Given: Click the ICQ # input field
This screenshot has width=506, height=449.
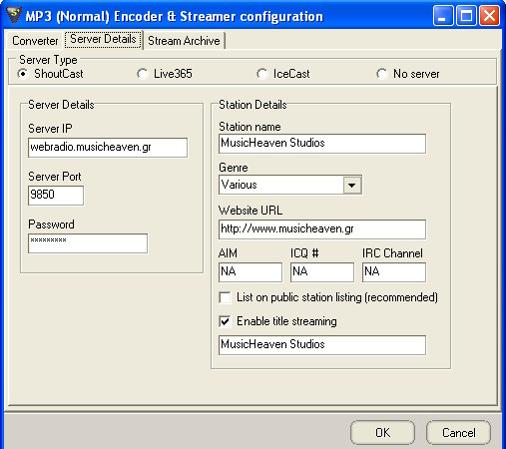Looking at the screenshot, I should point(322,272).
